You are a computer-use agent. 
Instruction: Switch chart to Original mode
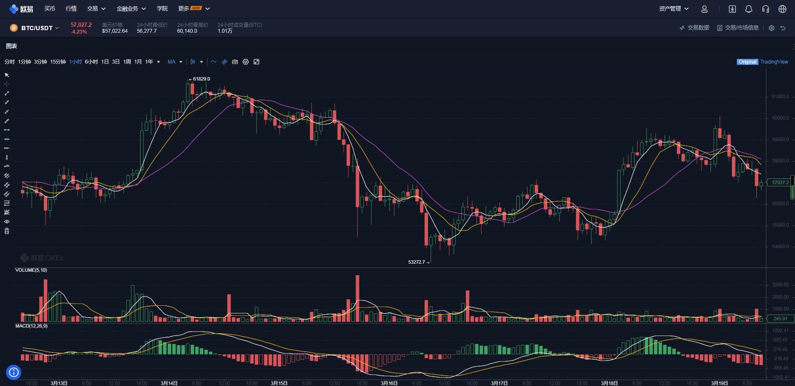747,62
